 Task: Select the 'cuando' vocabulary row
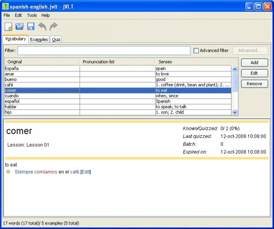pos(118,96)
